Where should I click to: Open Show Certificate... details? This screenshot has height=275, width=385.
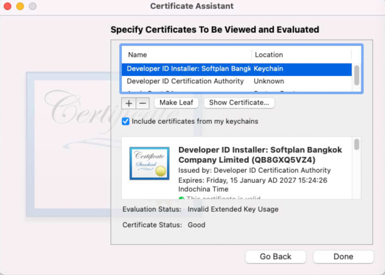(x=239, y=103)
